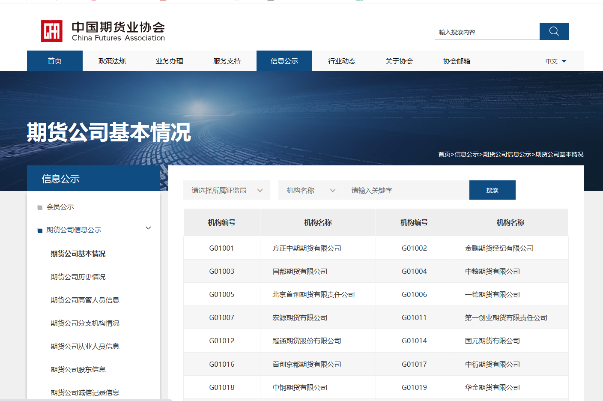Click 宏源期货有限公司 in the table

(x=300, y=317)
